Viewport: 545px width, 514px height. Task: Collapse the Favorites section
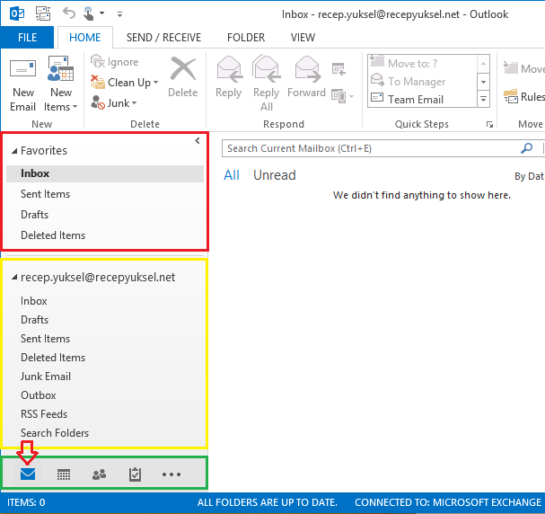pos(13,151)
